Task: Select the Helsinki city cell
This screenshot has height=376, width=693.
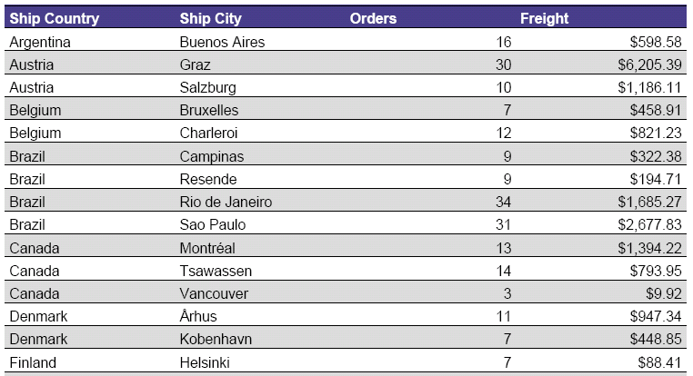Action: coord(205,362)
